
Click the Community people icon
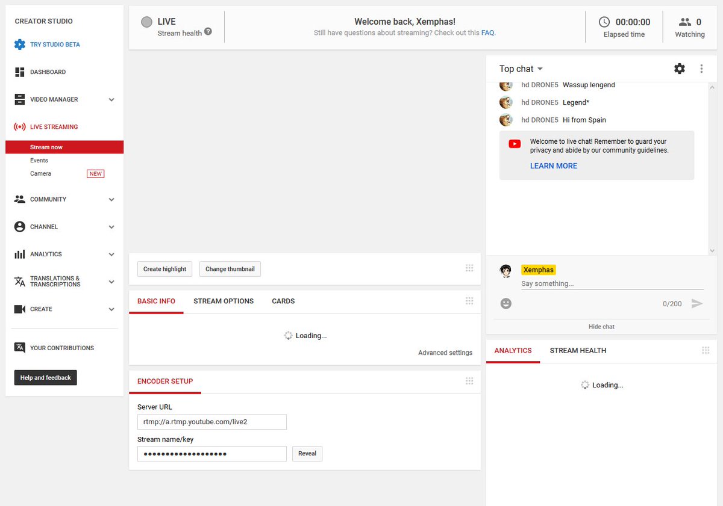click(x=20, y=199)
